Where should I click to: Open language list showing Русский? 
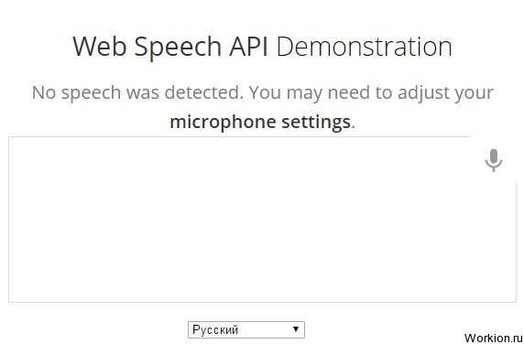coord(246,329)
